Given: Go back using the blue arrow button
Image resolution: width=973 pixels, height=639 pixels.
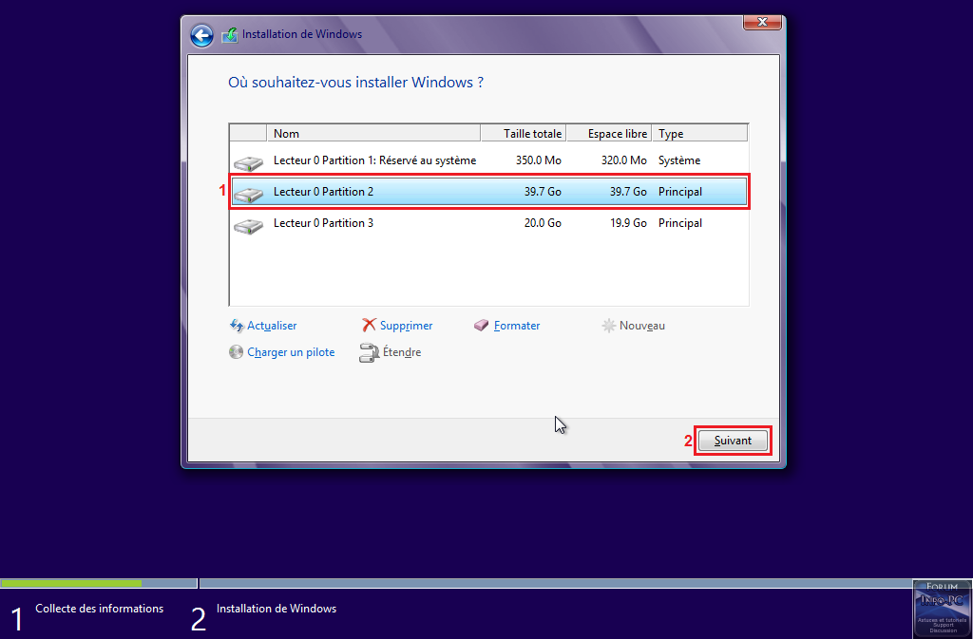Looking at the screenshot, I should (x=201, y=35).
